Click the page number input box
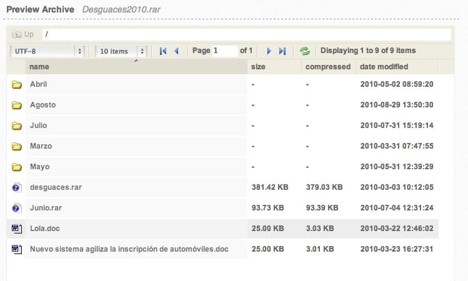Image resolution: width=468 pixels, height=281 pixels. point(224,51)
